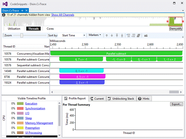
Task: Switch to Utilization view
Action: pos(14,29)
